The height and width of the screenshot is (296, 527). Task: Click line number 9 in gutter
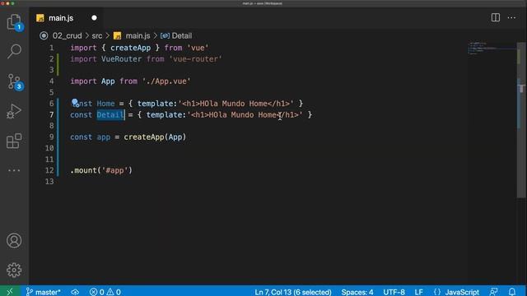coord(51,137)
